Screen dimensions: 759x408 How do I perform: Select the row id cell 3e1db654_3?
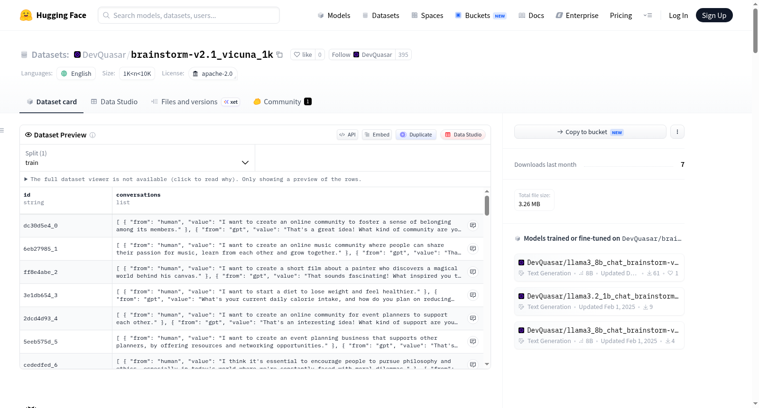66,295
